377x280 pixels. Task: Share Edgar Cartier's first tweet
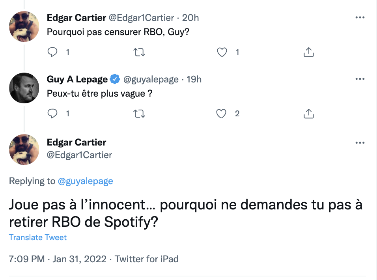click(x=309, y=52)
